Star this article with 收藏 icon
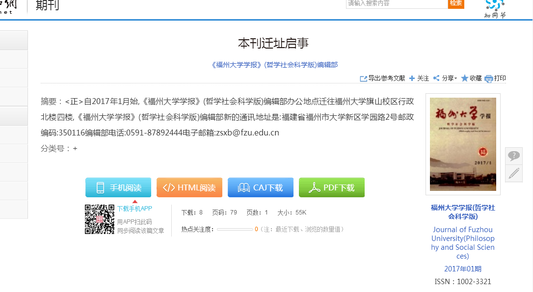The height and width of the screenshot is (292, 533). point(464,79)
